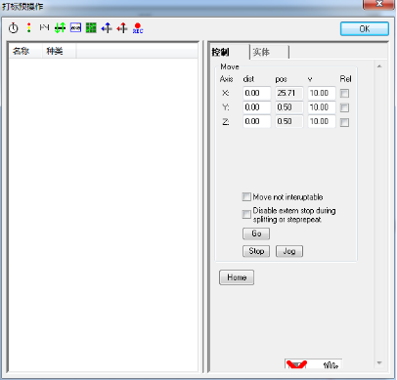Click the Y axis dist input field
The image size is (397, 380).
pos(257,107)
